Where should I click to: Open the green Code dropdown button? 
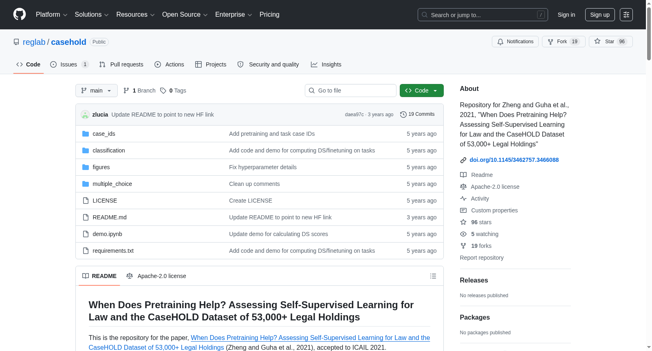click(422, 91)
